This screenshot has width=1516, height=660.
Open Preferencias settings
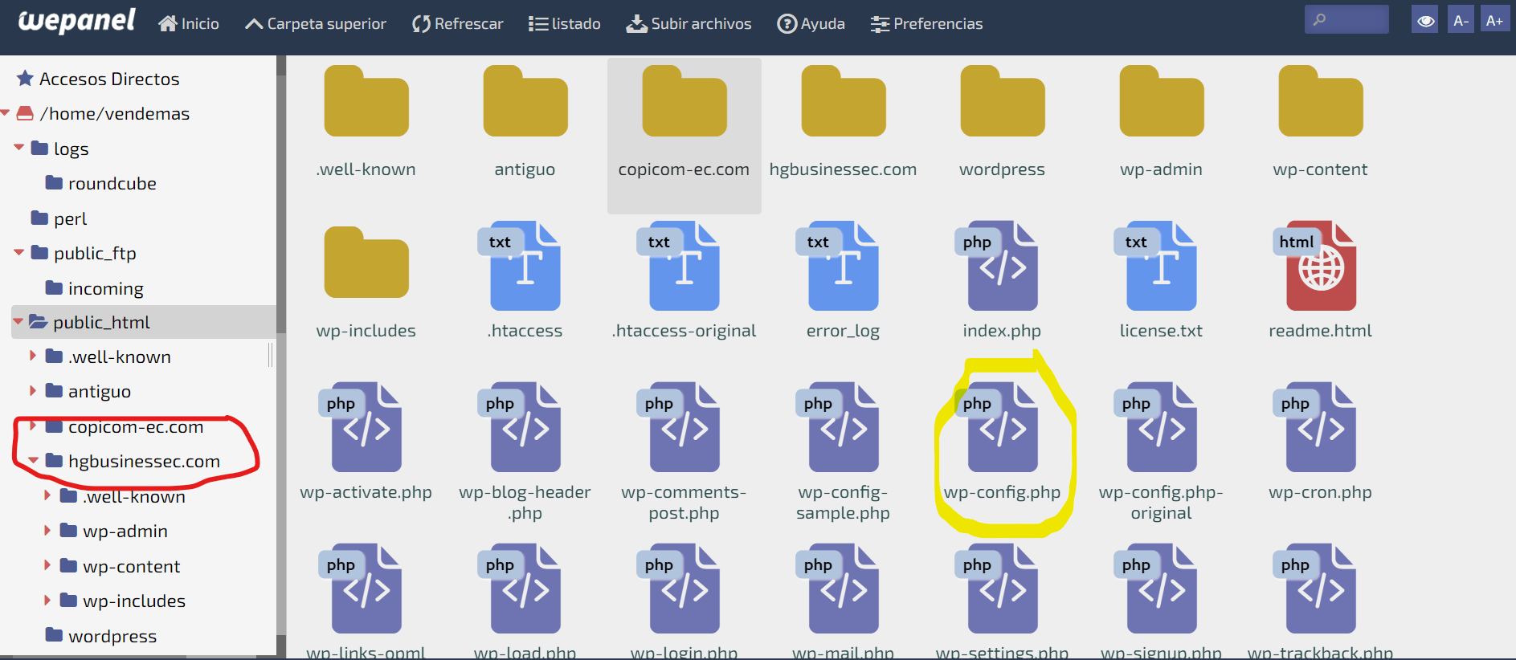[926, 23]
